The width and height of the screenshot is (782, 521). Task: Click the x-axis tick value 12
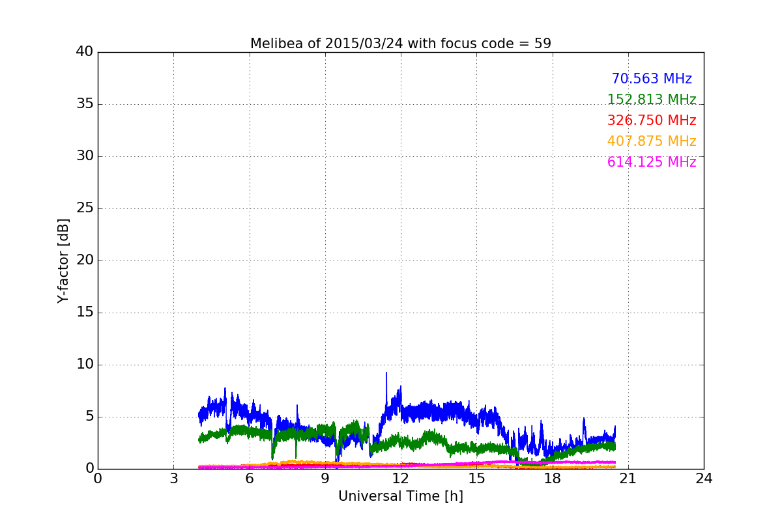401,479
